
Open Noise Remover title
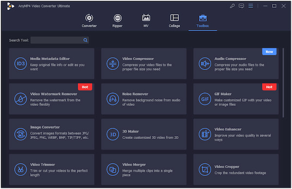pos(135,94)
